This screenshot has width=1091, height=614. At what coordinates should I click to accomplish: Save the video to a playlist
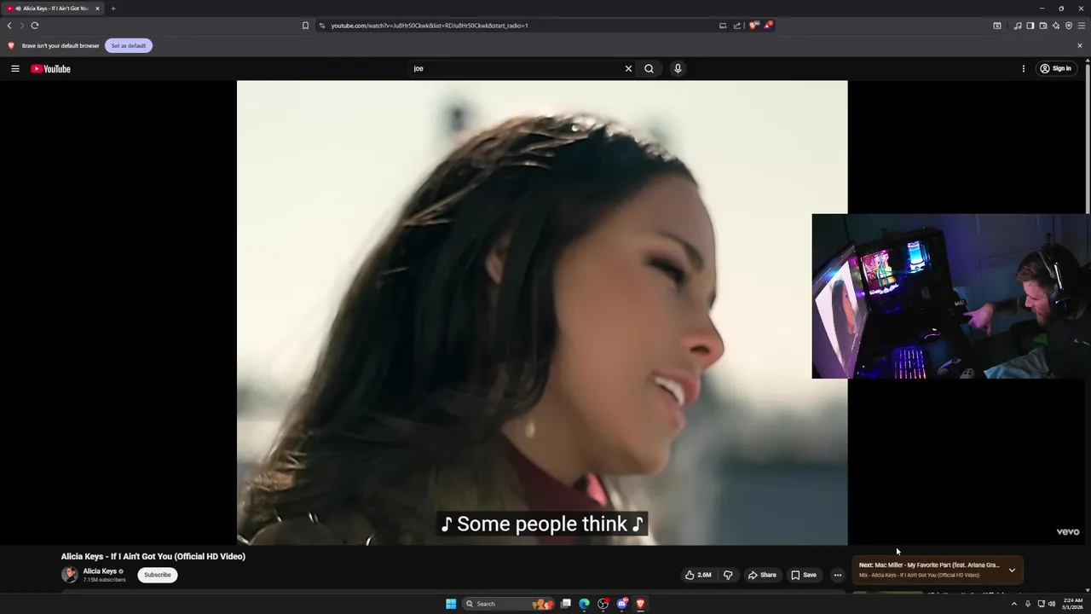point(804,575)
